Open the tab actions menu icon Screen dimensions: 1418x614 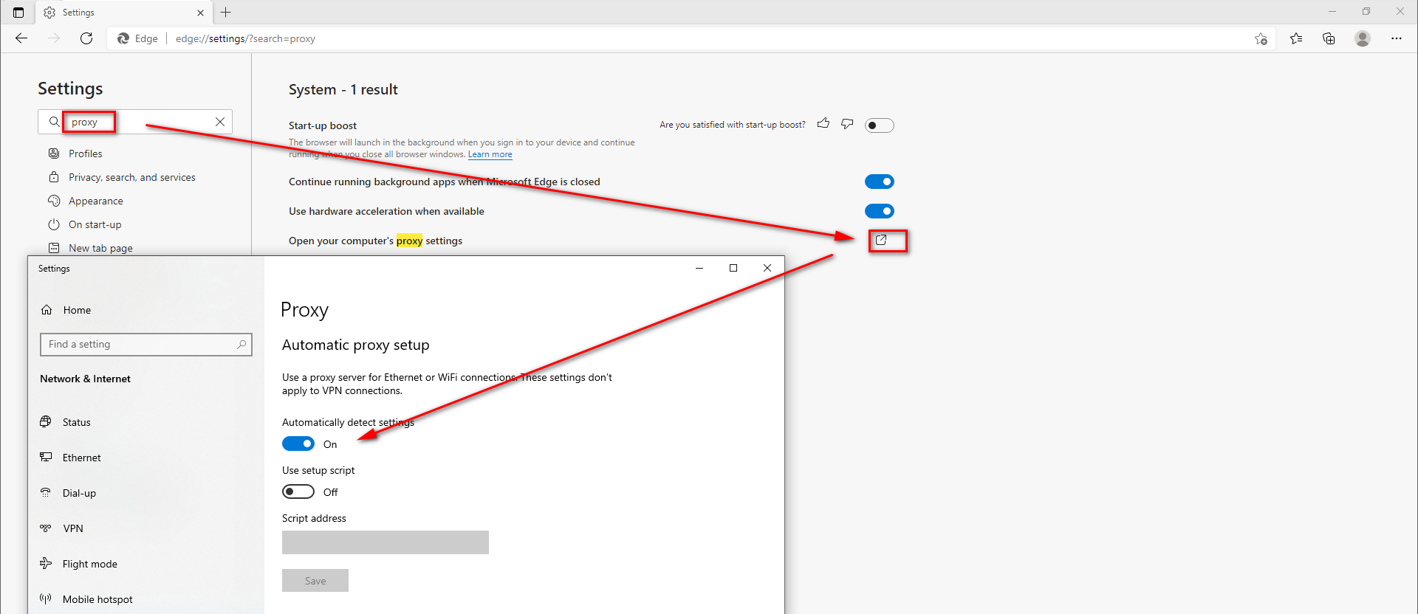18,13
